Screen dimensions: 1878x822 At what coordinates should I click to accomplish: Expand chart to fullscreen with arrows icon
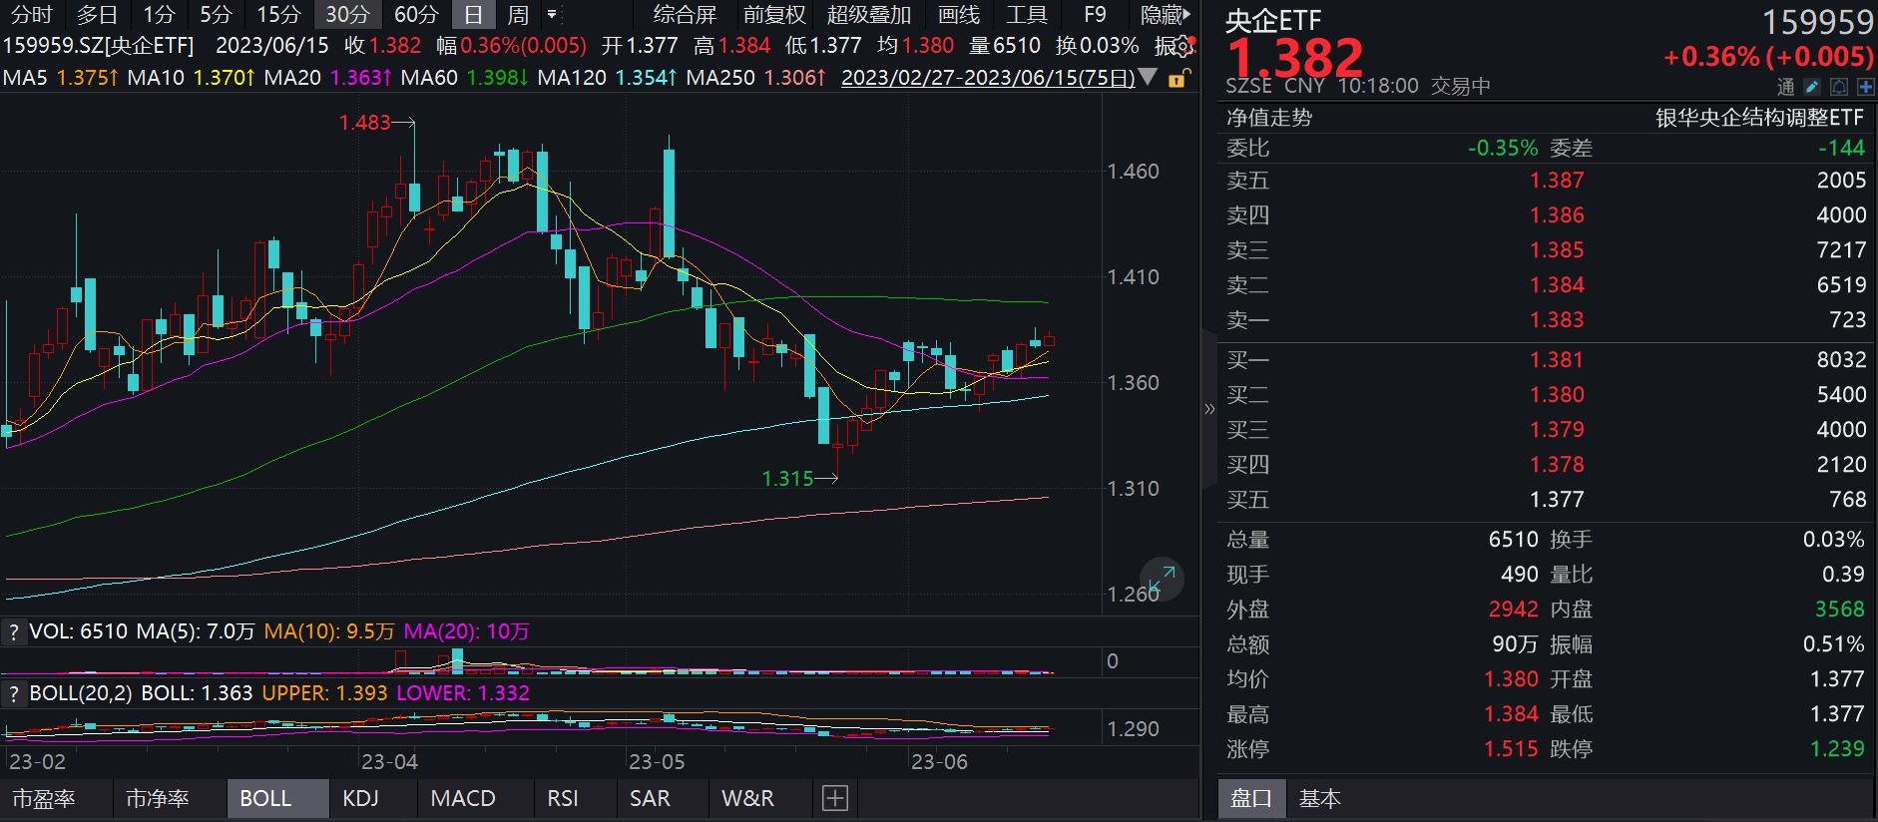1162,579
